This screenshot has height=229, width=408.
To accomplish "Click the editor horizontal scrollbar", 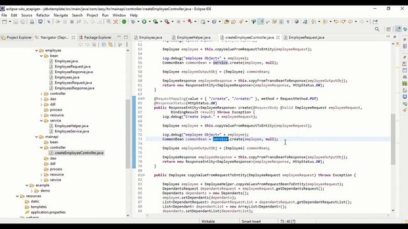I will pyautogui.click(x=267, y=215).
